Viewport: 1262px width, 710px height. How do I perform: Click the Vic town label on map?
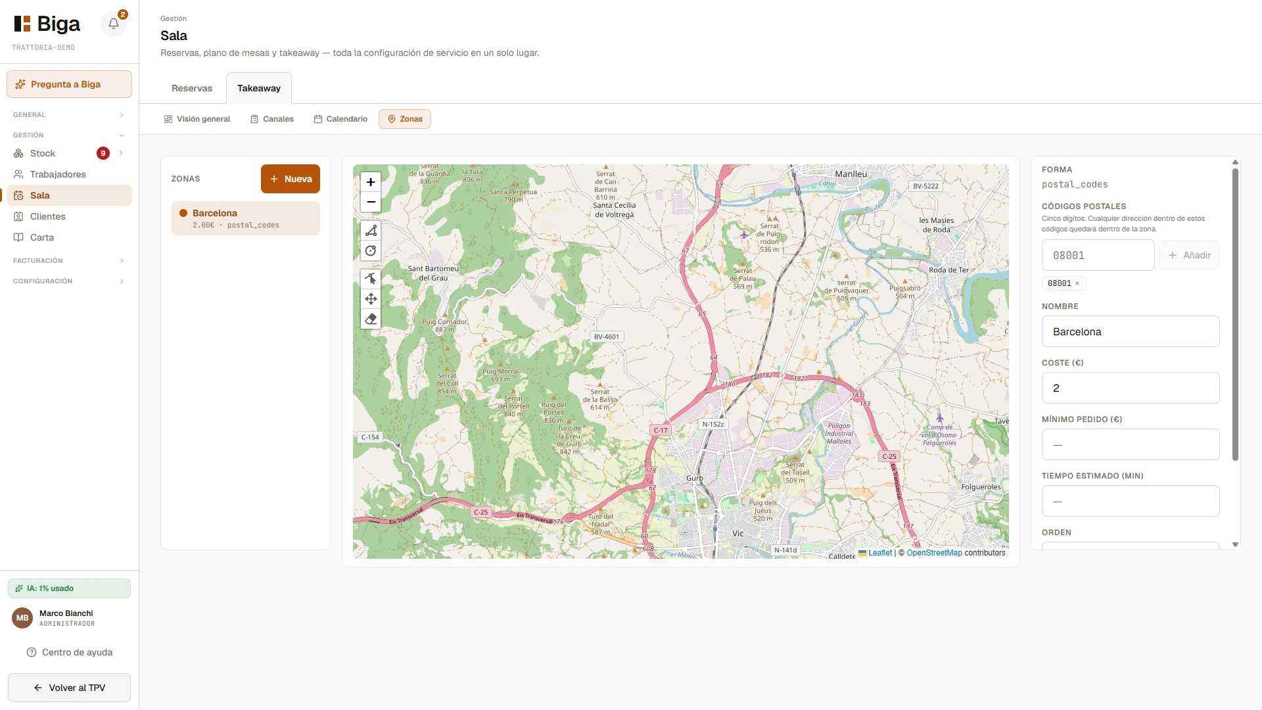click(738, 534)
